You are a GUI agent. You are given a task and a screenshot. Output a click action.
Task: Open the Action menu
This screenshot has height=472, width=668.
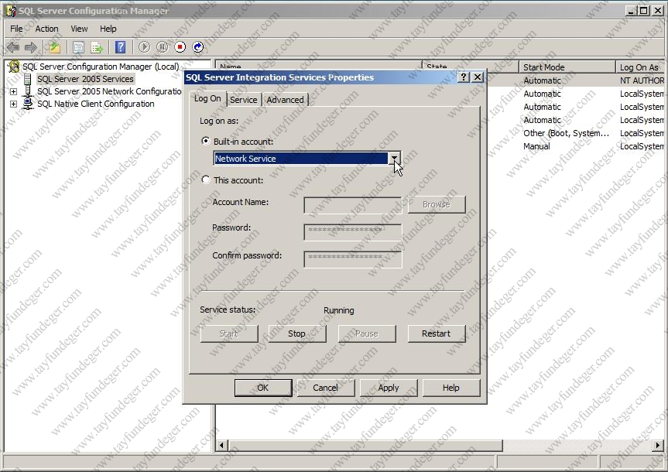[x=46, y=29]
